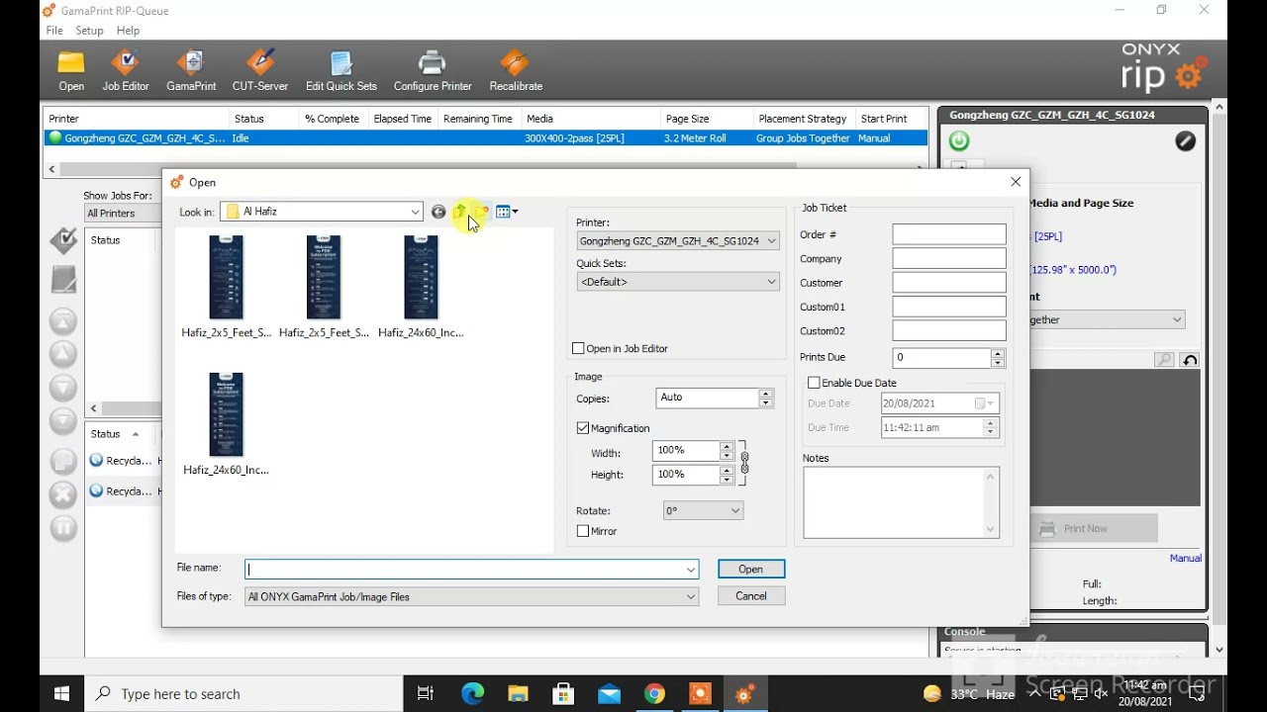
Task: Click the green printer power icon
Action: pyautogui.click(x=959, y=140)
